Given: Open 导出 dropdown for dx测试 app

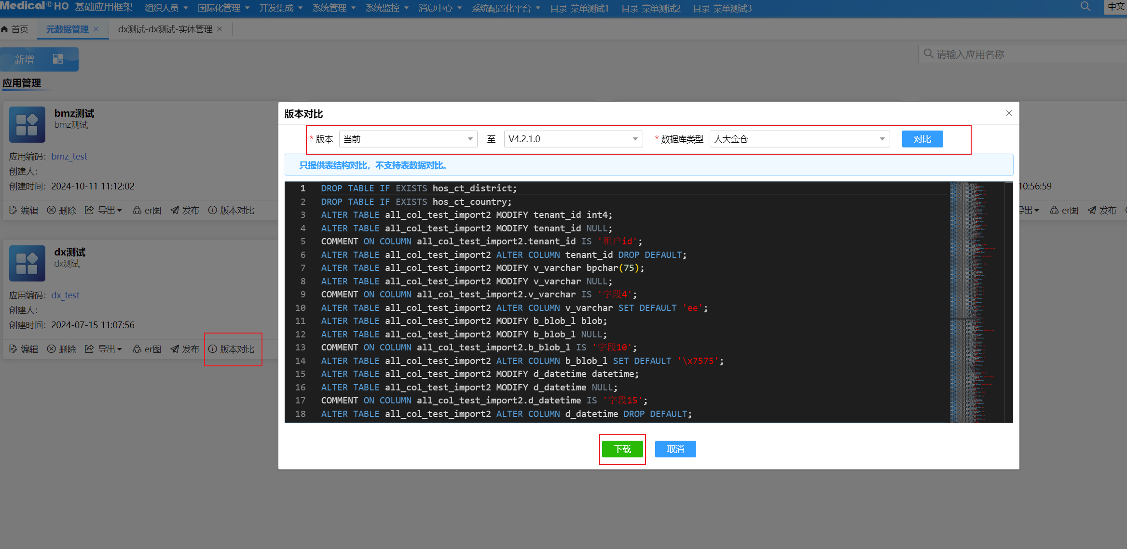Looking at the screenshot, I should 103,349.
